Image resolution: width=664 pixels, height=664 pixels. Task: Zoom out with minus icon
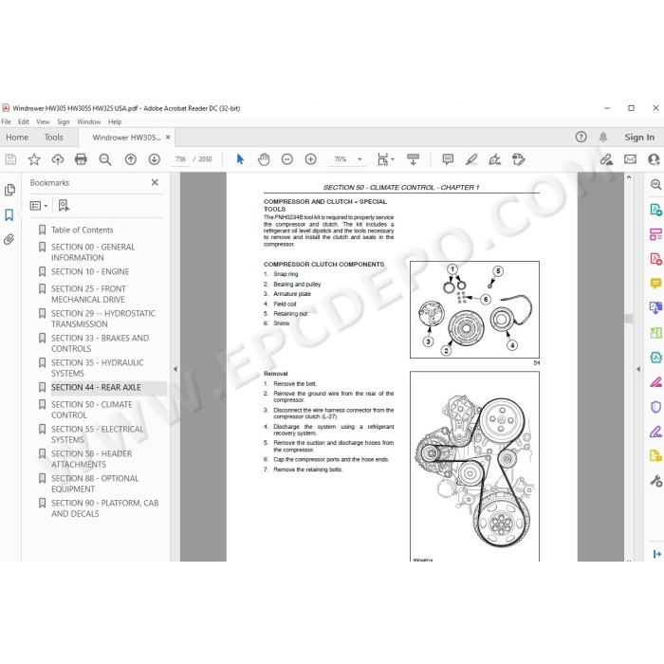click(x=287, y=159)
